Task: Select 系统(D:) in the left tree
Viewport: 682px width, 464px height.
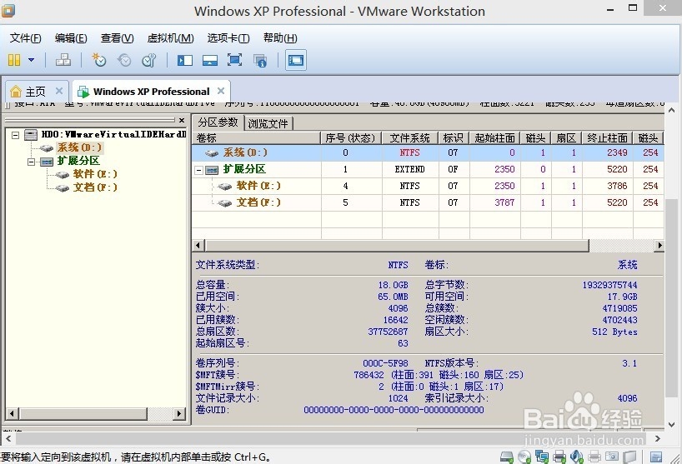Action: click(x=79, y=147)
